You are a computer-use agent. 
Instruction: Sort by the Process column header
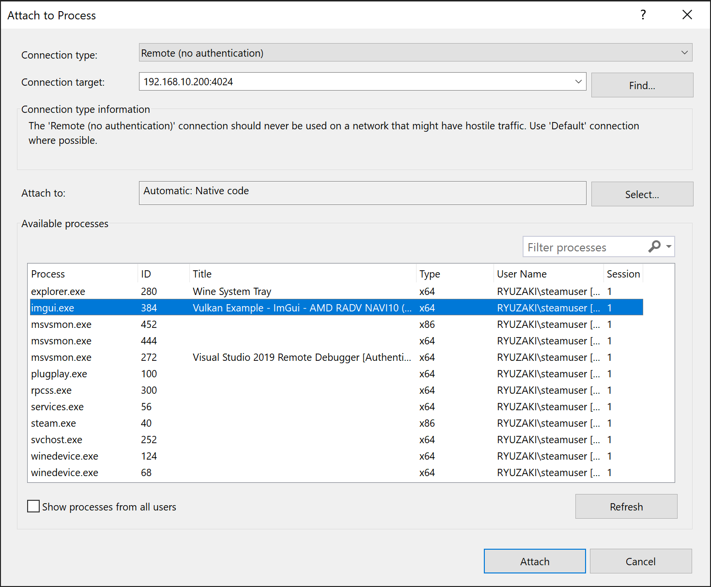[83, 274]
